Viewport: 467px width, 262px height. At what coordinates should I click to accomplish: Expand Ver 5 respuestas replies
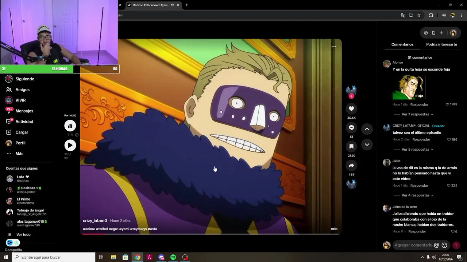click(417, 150)
